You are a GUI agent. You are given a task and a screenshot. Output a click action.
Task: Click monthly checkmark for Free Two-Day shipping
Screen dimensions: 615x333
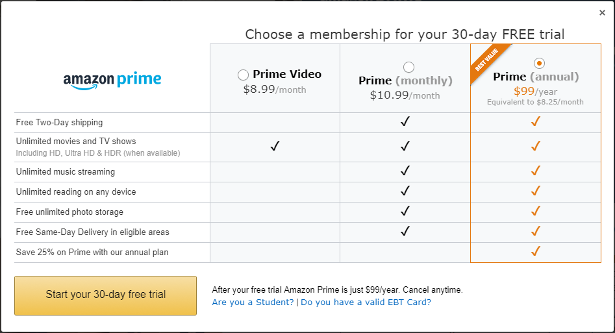pos(405,122)
